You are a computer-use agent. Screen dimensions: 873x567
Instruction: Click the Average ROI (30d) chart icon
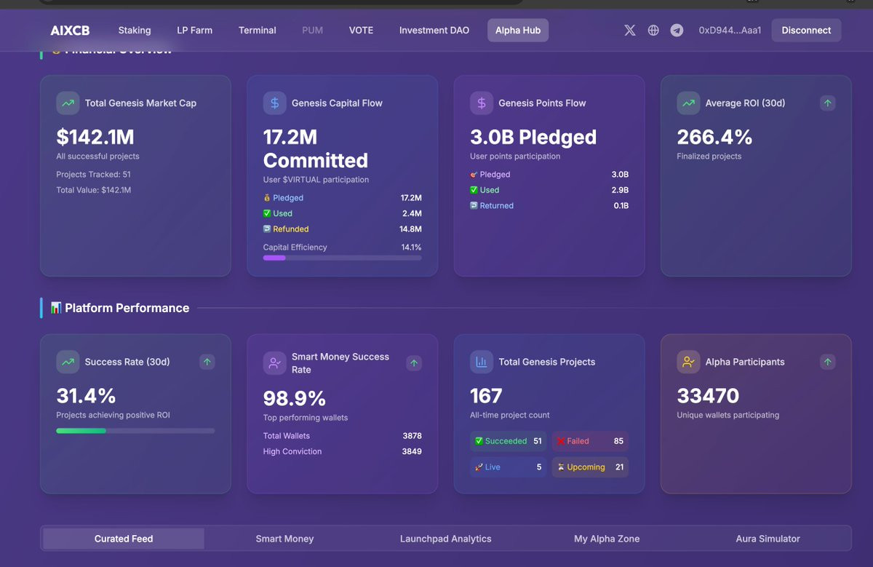pyautogui.click(x=688, y=103)
